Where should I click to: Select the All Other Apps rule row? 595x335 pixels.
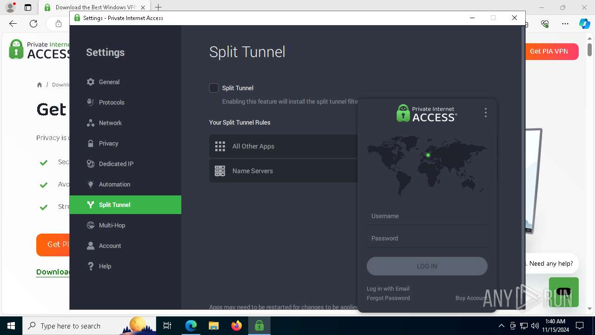pyautogui.click(x=284, y=147)
